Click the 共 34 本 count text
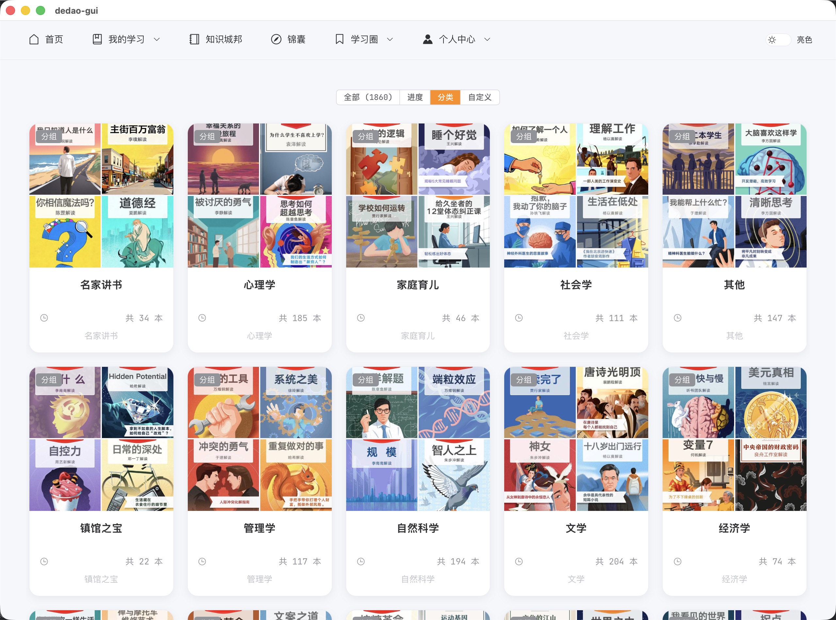The height and width of the screenshot is (620, 836). [144, 318]
